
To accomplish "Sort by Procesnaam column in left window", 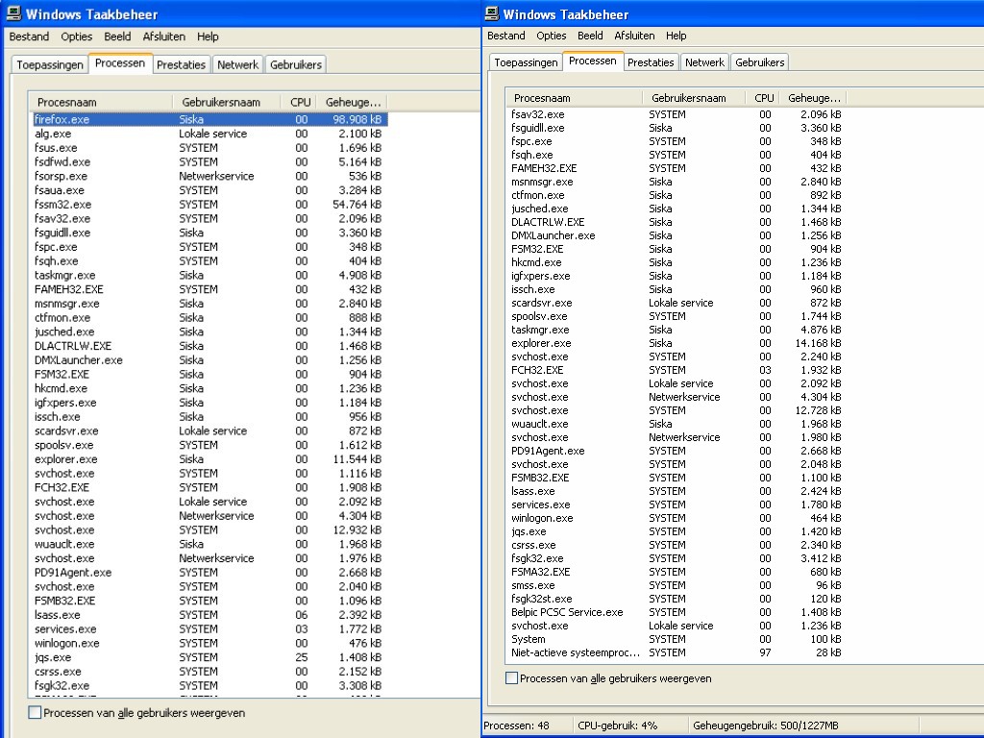I will pos(100,102).
